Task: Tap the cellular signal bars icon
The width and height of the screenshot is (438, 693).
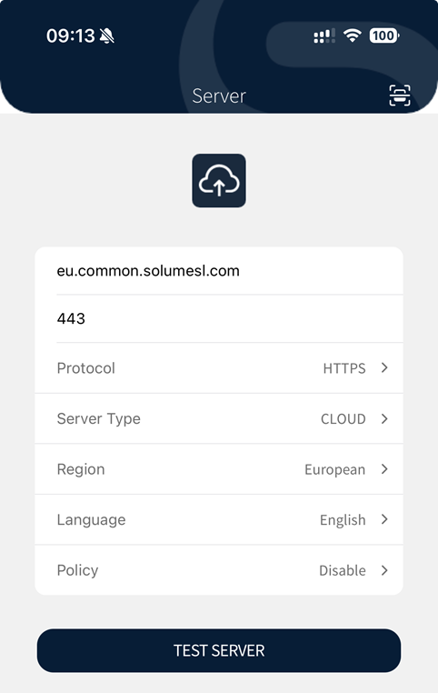Action: [324, 35]
